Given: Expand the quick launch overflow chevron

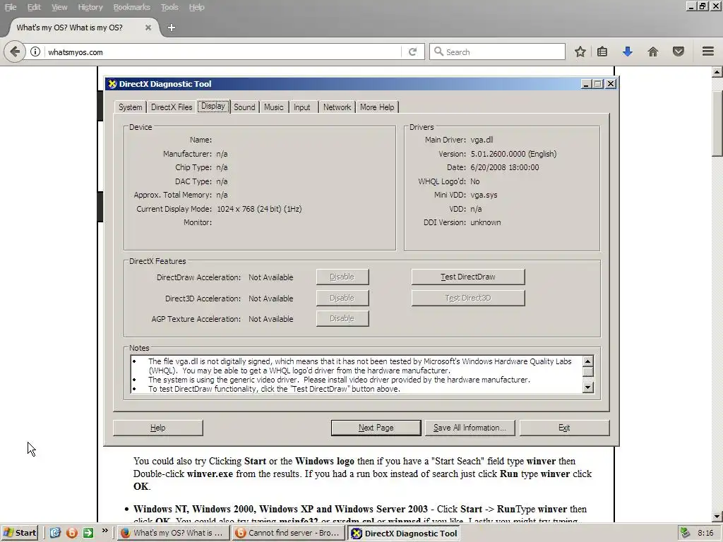Looking at the screenshot, I should pyautogui.click(x=104, y=531).
